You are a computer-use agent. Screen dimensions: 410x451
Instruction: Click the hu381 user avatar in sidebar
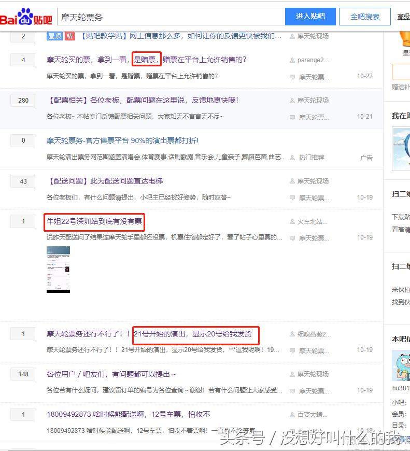click(x=401, y=365)
